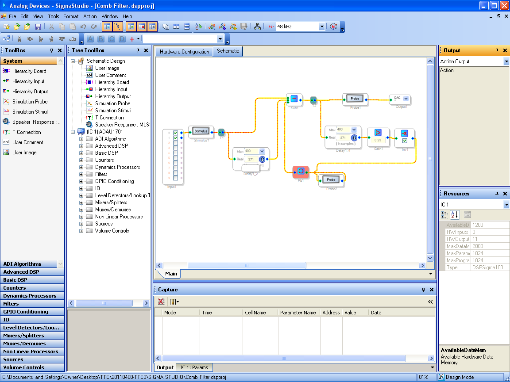The image size is (510, 382).
Task: Pick the T Connection icon in ToolBox
Action: pos(6,132)
